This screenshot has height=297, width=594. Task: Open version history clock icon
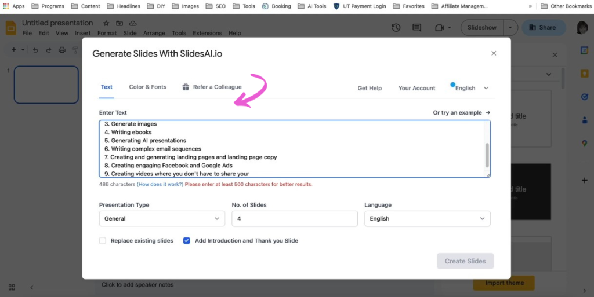tap(396, 28)
